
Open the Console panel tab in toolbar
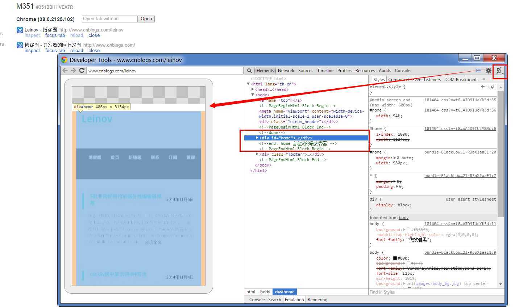point(403,71)
